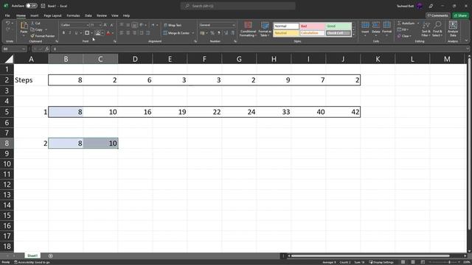Open the Format cells menu
This screenshot has height=265, width=472.
coord(386,29)
